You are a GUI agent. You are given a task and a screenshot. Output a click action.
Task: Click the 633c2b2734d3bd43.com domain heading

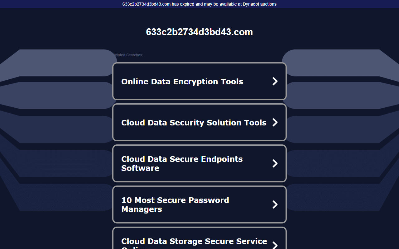(x=199, y=32)
